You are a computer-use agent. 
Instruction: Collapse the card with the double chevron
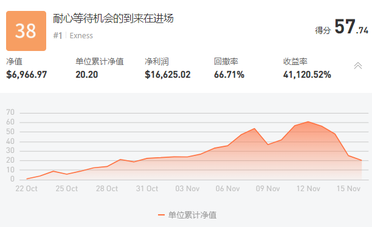click(358, 66)
